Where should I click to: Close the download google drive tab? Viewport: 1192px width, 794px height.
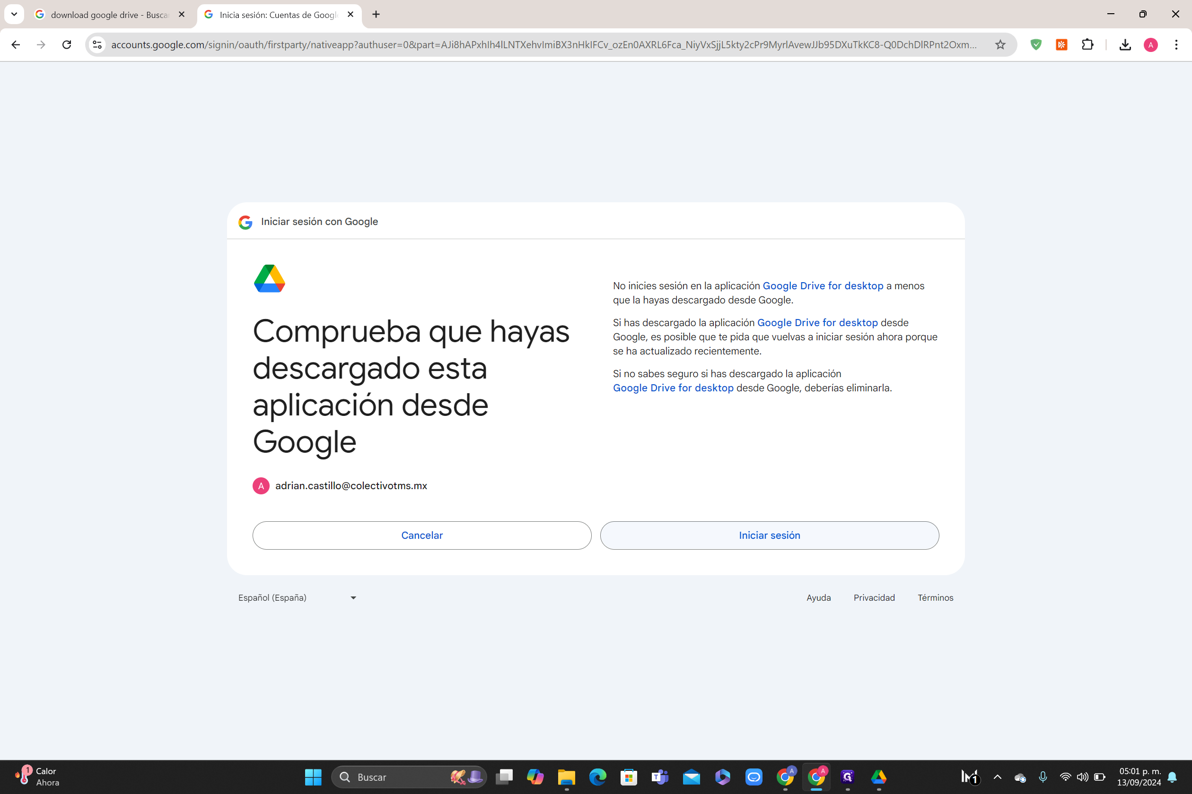click(182, 15)
